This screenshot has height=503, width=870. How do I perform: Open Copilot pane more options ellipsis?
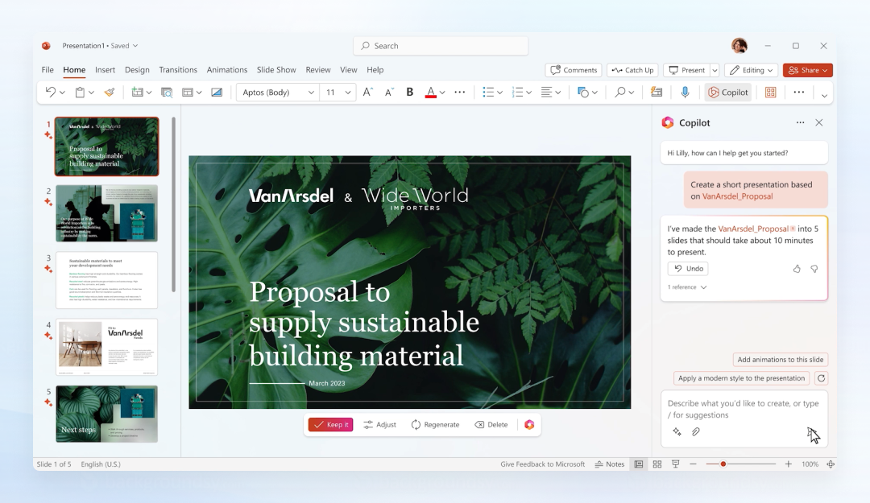[800, 122]
